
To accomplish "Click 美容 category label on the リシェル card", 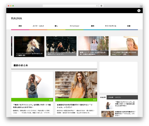I will [x=94, y=100].
